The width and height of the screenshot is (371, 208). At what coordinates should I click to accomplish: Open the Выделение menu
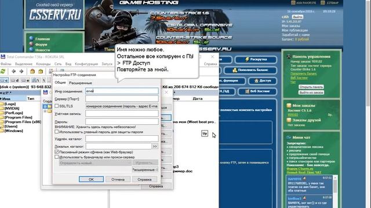[24, 64]
